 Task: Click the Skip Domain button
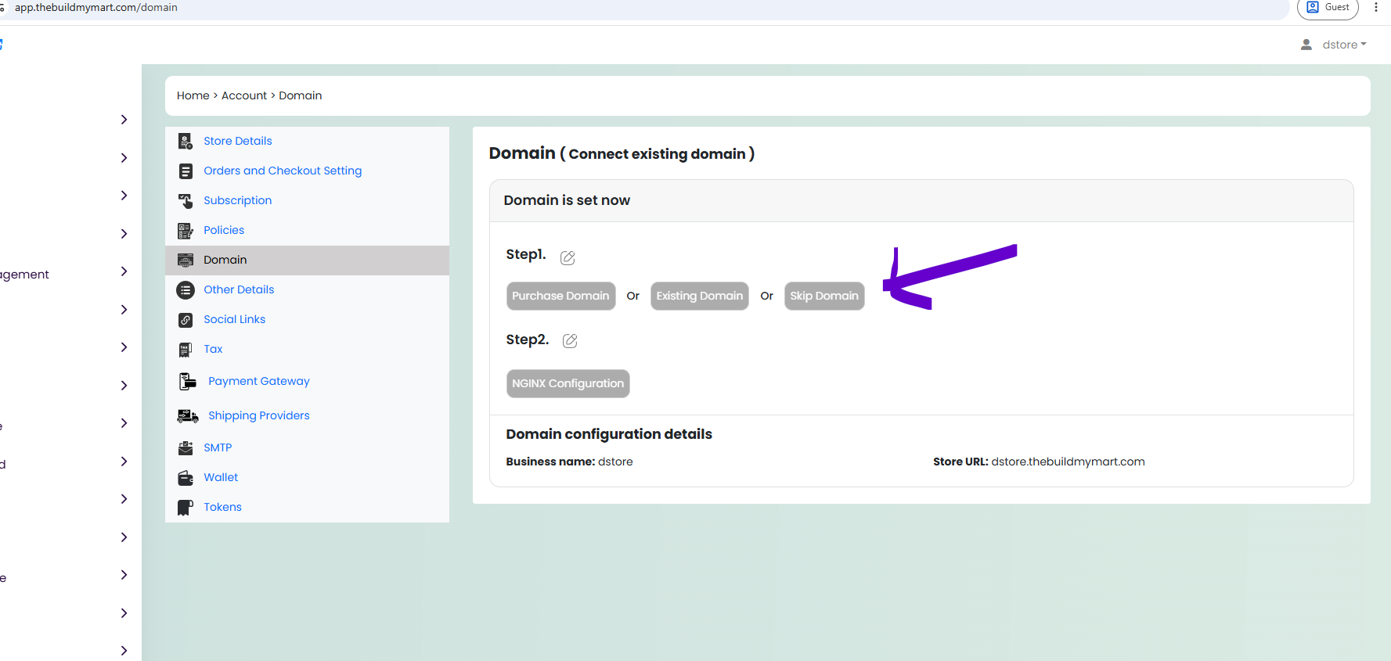(824, 296)
